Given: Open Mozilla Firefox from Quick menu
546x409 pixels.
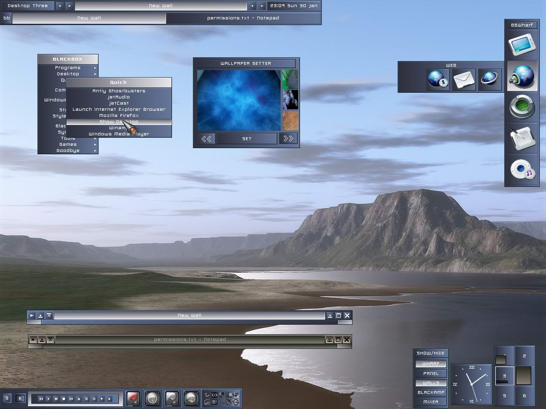Looking at the screenshot, I should click(119, 116).
